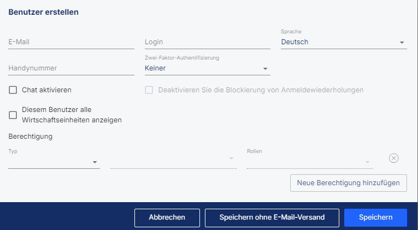Focus the E-Mail input field
Image resolution: width=418 pixels, height=230 pixels.
tap(71, 42)
